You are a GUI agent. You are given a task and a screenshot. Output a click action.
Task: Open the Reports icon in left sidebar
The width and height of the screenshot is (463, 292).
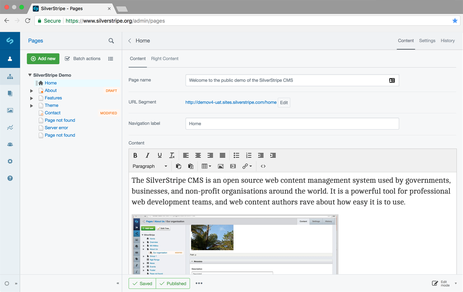point(10,128)
